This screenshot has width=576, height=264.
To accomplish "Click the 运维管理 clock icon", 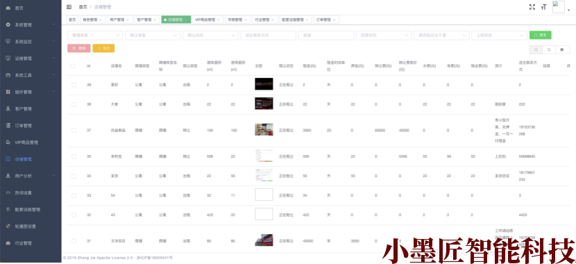I will click(8, 58).
